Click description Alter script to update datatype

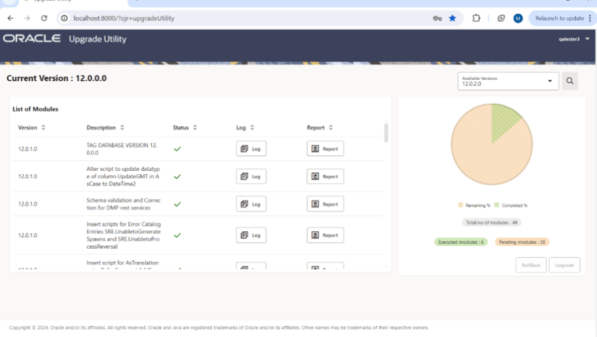pyautogui.click(x=123, y=177)
